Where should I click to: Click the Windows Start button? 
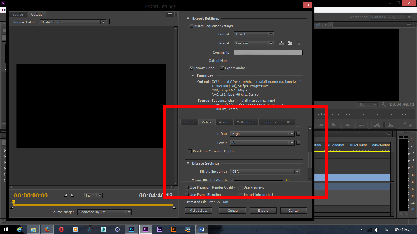(6, 229)
